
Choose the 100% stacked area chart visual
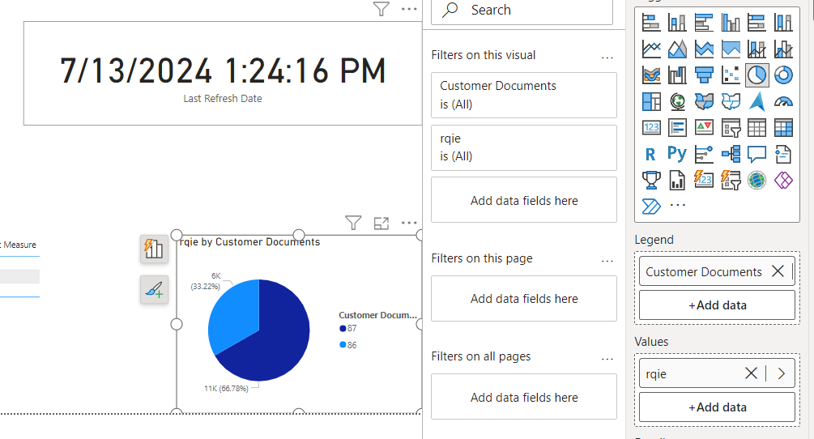731,49
